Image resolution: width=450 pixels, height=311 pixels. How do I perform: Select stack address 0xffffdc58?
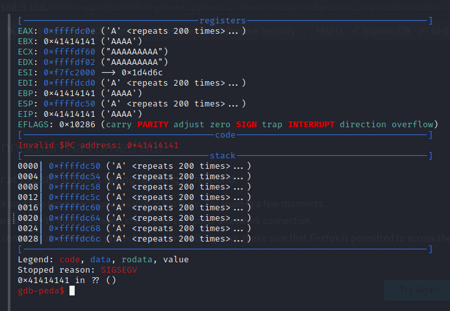click(x=74, y=187)
